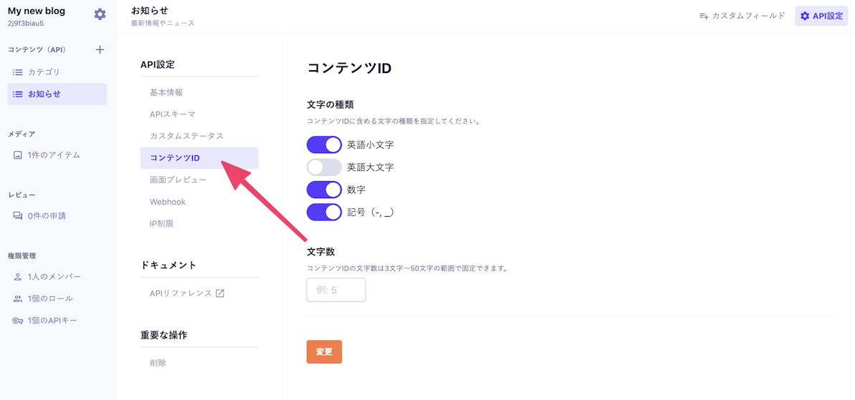The image size is (855, 400).
Task: Open service settings gear beside My new blog
Action: pyautogui.click(x=100, y=14)
